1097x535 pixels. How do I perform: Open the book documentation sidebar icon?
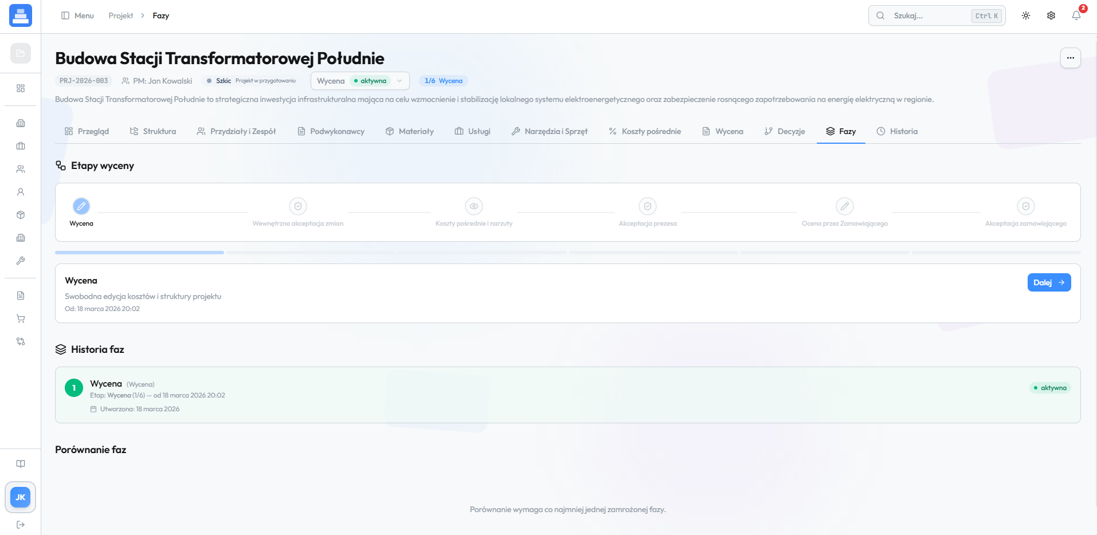point(21,464)
